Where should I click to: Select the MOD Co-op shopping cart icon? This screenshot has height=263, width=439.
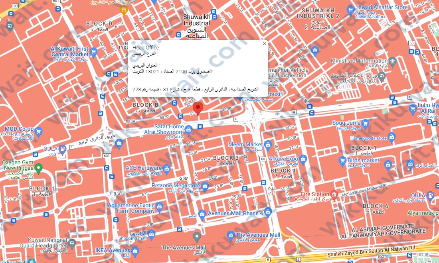pos(38,131)
